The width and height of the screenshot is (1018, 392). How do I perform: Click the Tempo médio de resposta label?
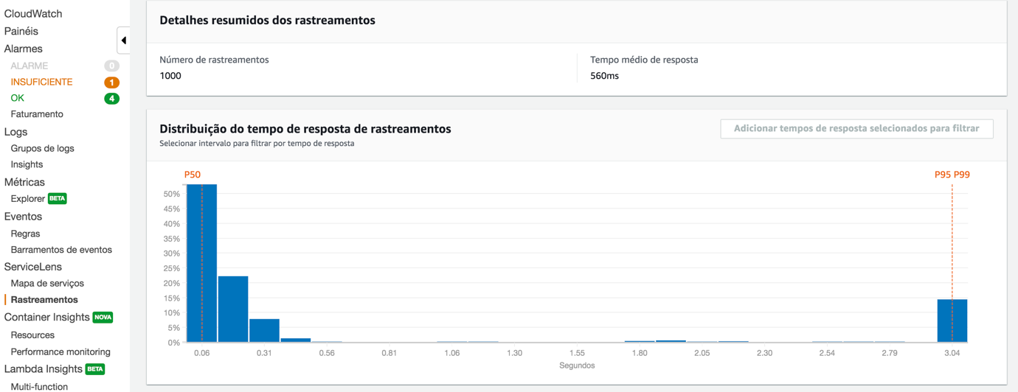(644, 60)
